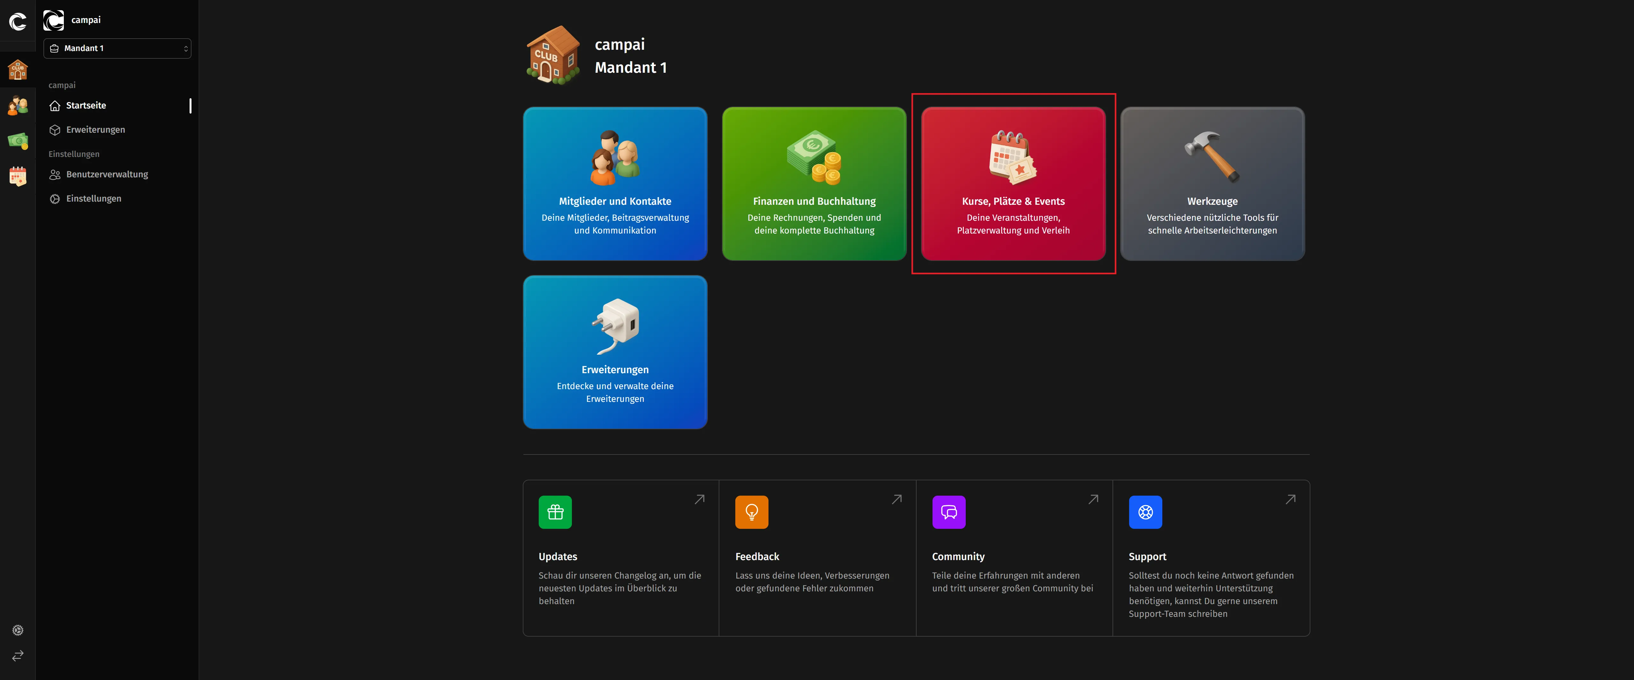Click 'Lass uns deine Ideen' description text
The image size is (1634, 680).
pyautogui.click(x=779, y=575)
